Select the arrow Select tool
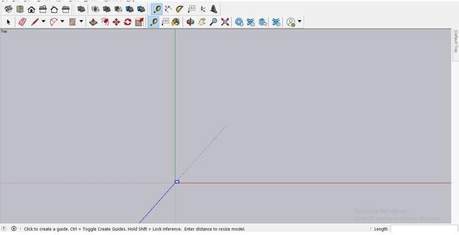 click(x=8, y=22)
